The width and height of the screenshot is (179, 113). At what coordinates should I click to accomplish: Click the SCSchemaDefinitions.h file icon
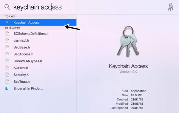click(7, 34)
